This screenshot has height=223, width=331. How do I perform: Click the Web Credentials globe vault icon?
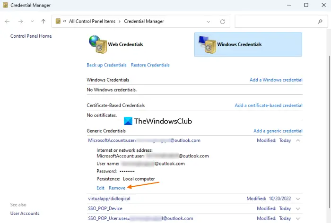point(98,44)
